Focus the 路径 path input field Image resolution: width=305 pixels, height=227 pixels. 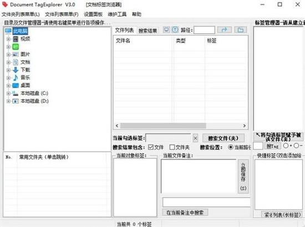[x=204, y=30]
